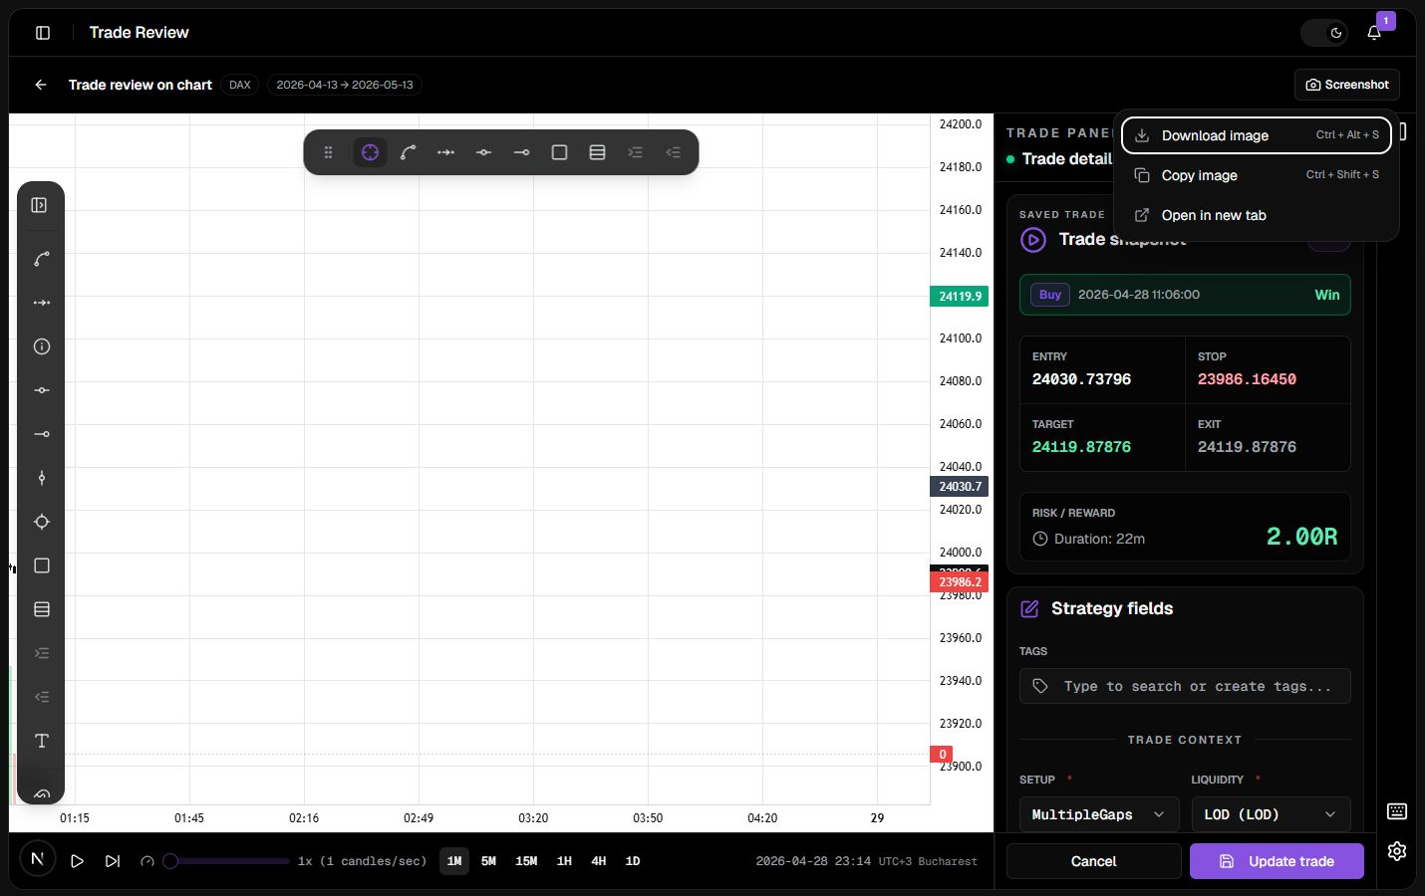Open the LOD (LOD) liquidity dropdown
The width and height of the screenshot is (1425, 896).
(x=1272, y=814)
